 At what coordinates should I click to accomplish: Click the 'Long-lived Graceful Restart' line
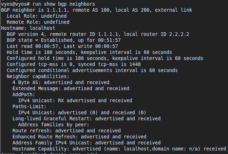click(x=87, y=119)
